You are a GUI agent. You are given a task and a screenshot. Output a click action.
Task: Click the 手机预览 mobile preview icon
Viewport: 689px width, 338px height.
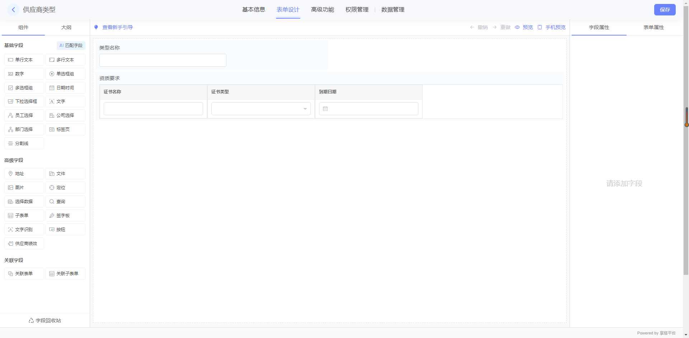click(x=540, y=27)
